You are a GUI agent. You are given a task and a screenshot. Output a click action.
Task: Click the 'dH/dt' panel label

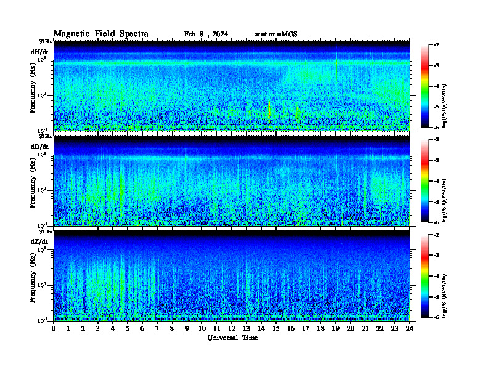(39, 52)
